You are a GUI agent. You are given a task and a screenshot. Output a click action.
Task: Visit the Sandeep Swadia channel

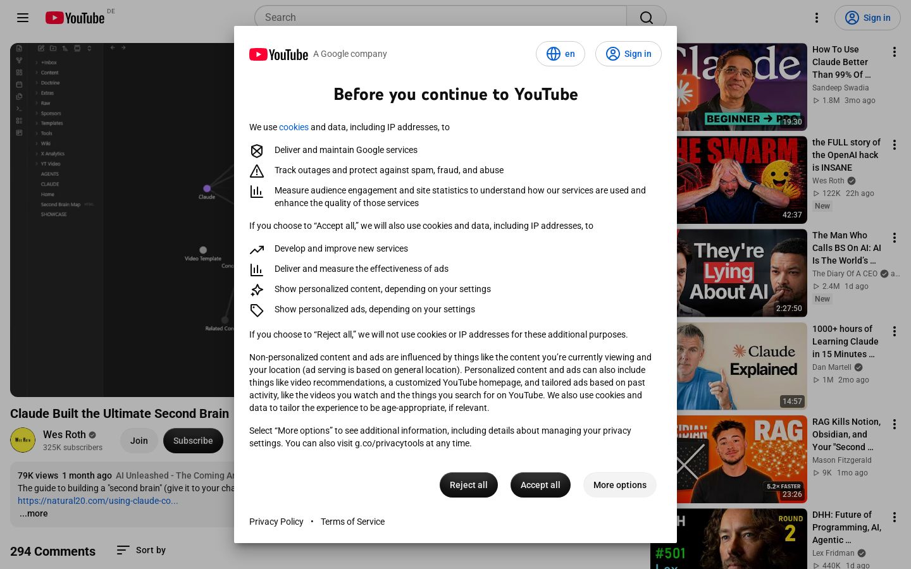tap(840, 88)
